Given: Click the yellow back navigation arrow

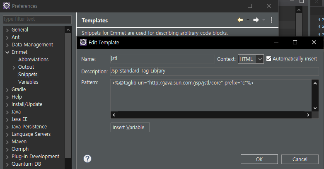Looking at the screenshot, I should pos(240,20).
